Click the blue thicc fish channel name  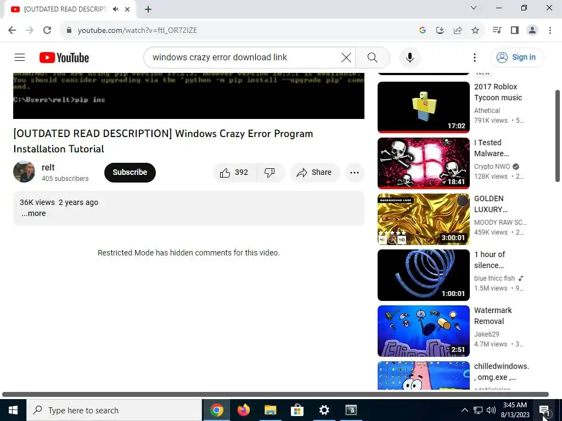pos(494,278)
